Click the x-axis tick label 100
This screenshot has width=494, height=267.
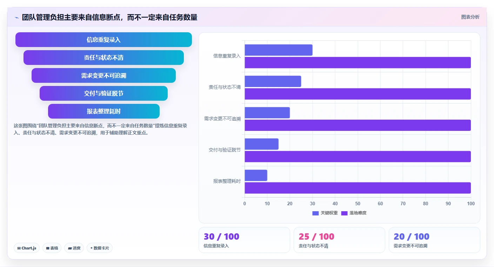pyautogui.click(x=471, y=203)
